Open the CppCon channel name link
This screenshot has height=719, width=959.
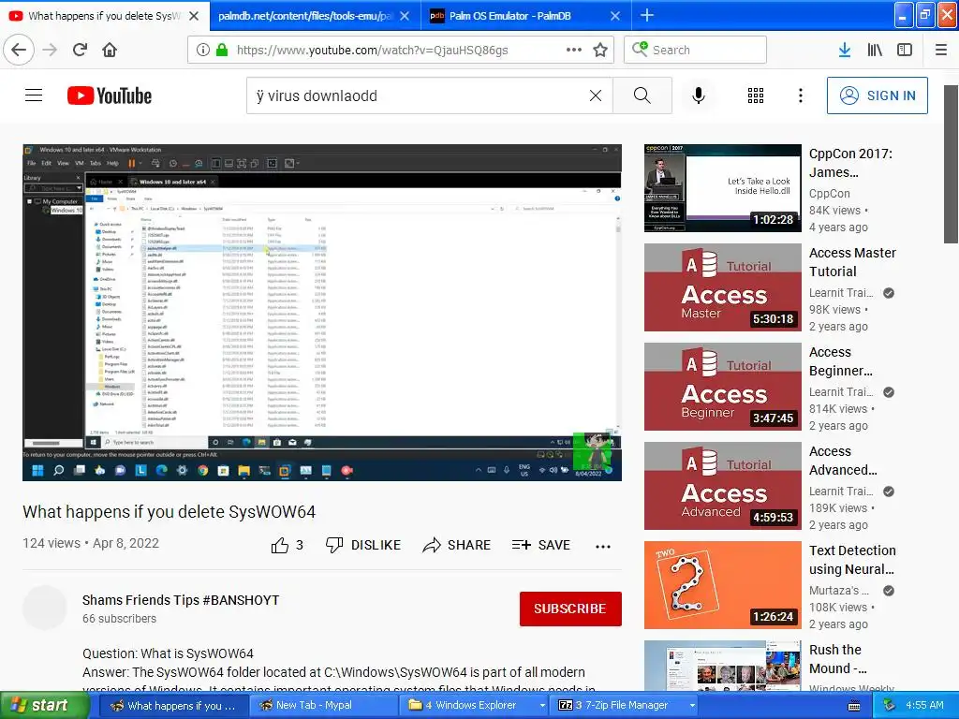pos(830,193)
